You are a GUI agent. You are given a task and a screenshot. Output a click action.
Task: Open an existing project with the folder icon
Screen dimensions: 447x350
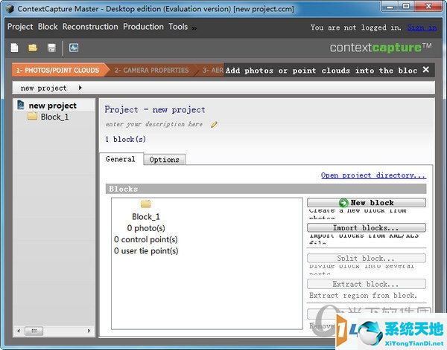(x=33, y=48)
